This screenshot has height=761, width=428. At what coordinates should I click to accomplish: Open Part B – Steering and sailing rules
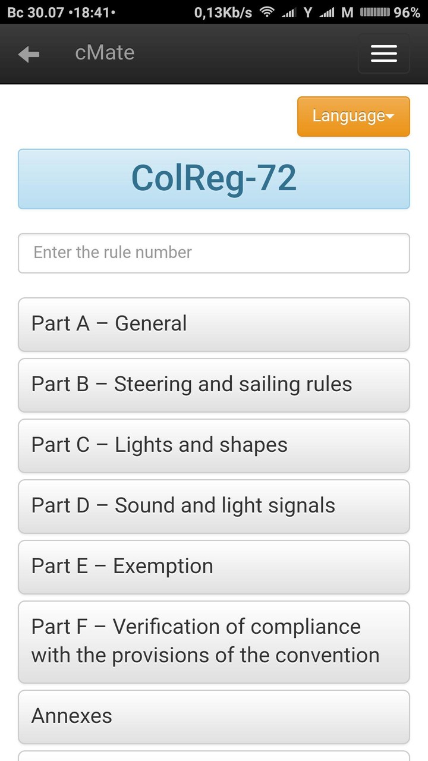click(214, 385)
